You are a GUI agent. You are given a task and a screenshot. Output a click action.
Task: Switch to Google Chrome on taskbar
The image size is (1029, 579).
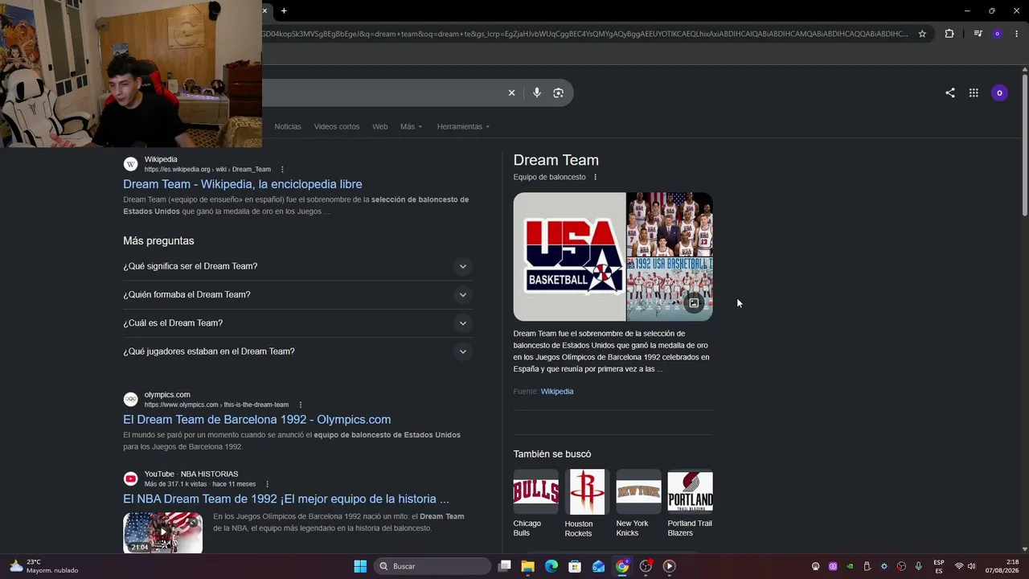622,566
